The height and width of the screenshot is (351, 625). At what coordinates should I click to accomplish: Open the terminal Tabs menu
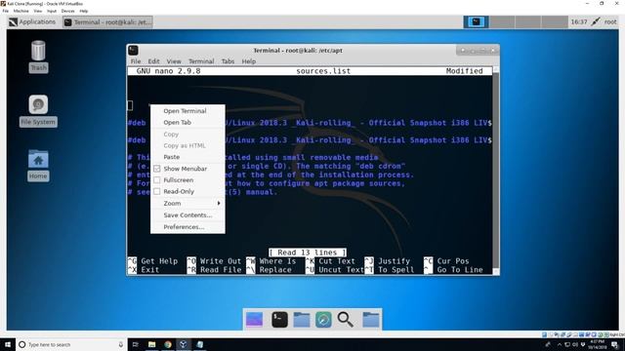pos(228,61)
